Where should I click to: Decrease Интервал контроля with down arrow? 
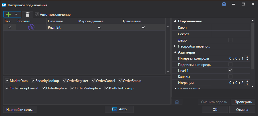(x=247, y=60)
